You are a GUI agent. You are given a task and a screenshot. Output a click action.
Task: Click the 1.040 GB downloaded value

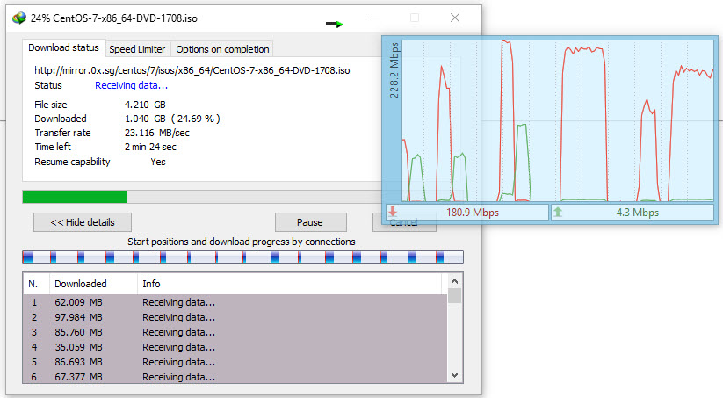click(x=172, y=119)
